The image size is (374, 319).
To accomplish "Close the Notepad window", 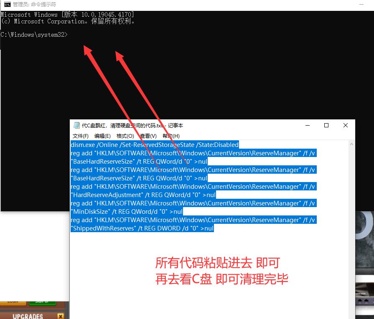I will pyautogui.click(x=346, y=125).
